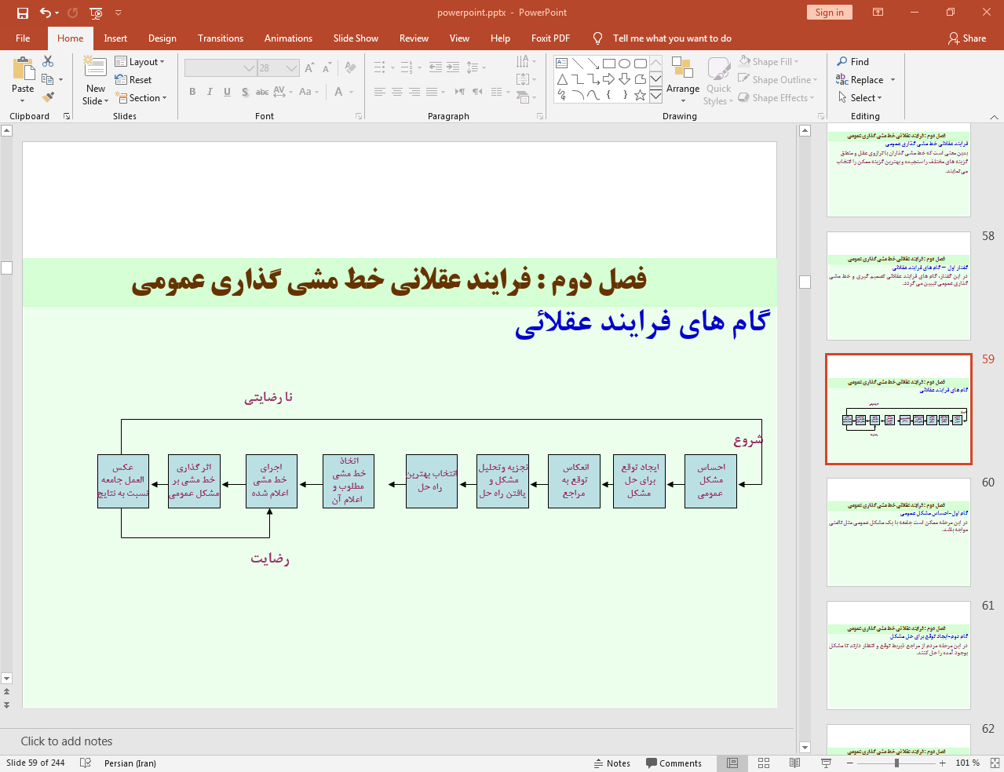Toggle the Notes pane button

(612, 763)
